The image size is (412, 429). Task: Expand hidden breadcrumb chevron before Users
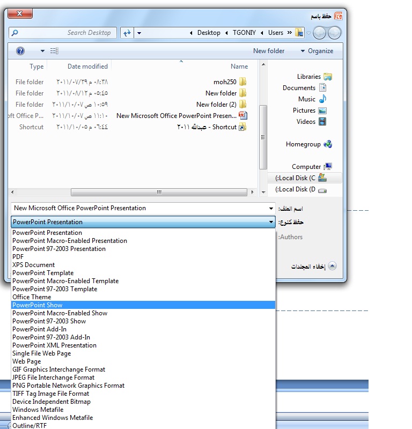tap(289, 33)
